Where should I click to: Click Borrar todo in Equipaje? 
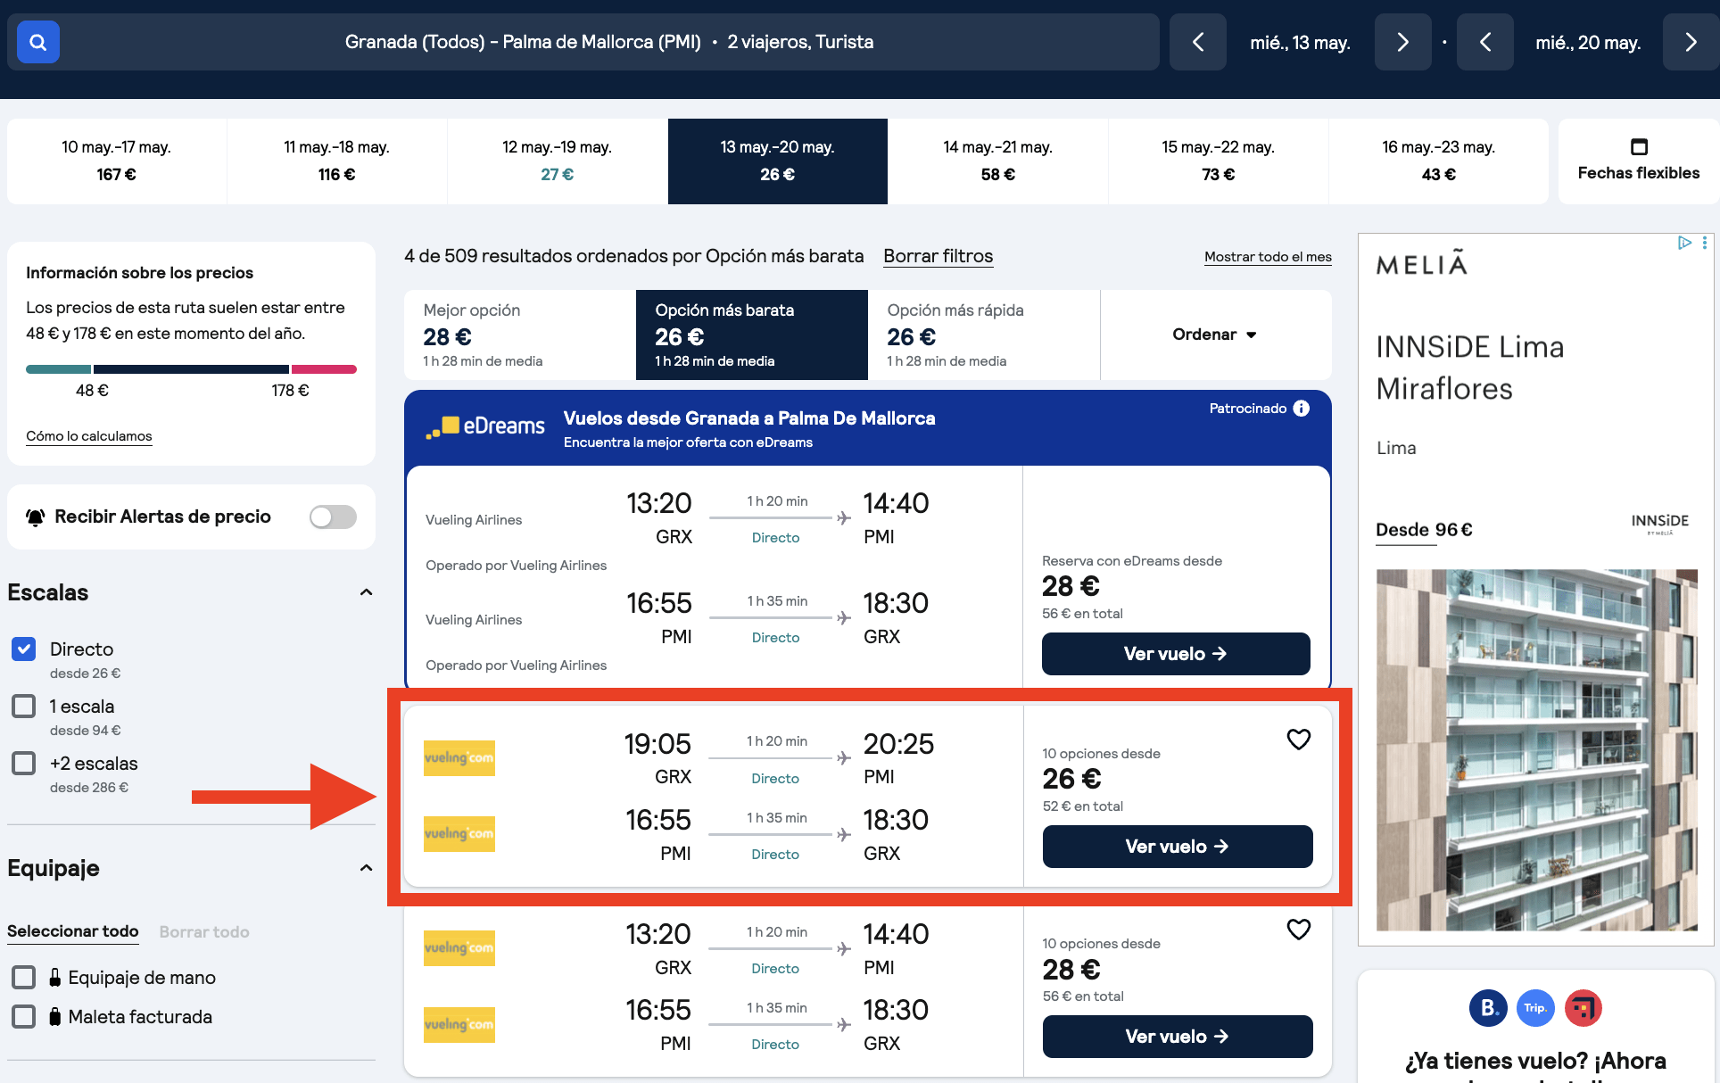coord(204,931)
